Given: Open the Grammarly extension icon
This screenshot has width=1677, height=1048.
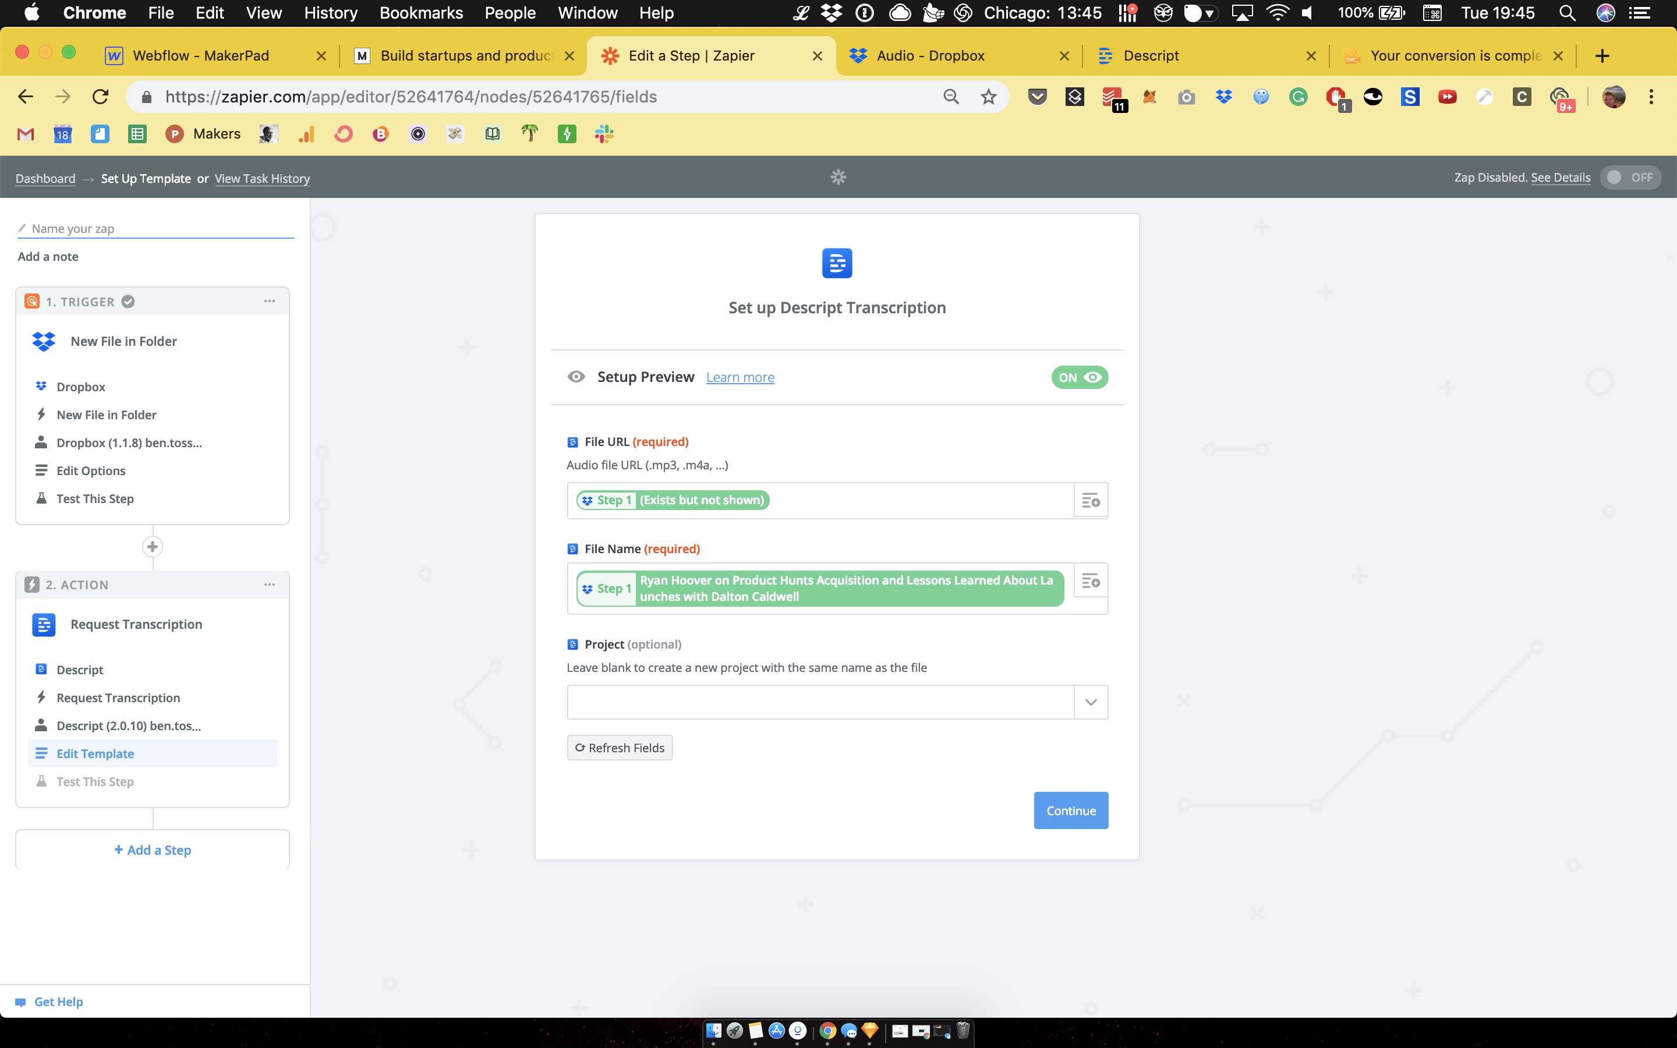Looking at the screenshot, I should 1298,96.
